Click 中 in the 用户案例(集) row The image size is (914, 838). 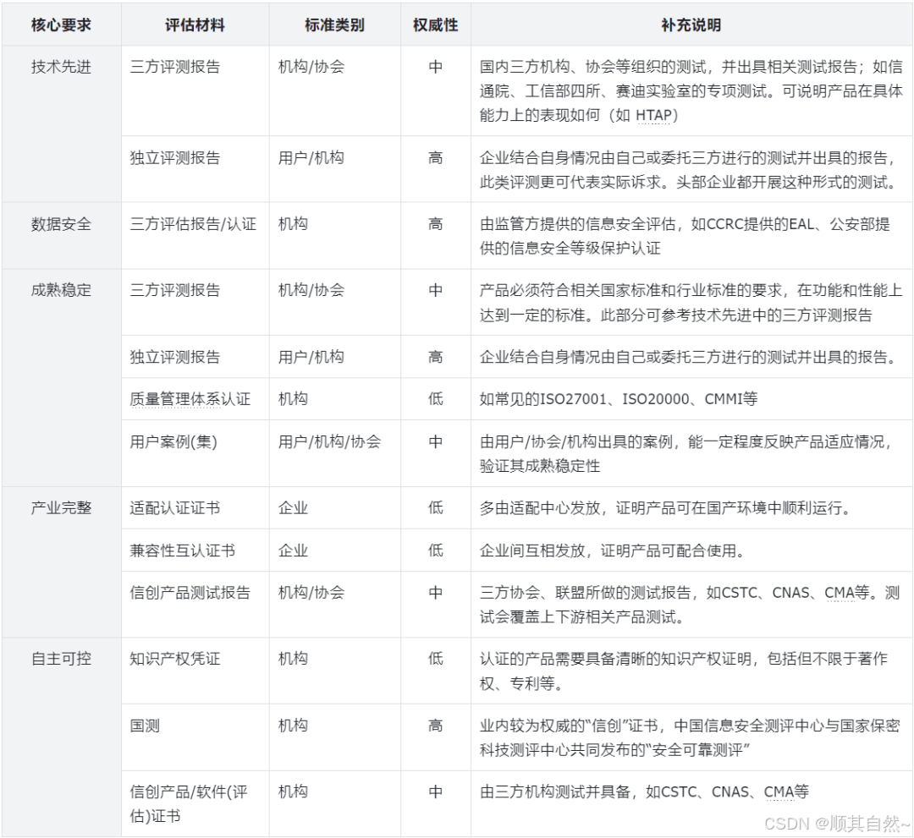[436, 442]
